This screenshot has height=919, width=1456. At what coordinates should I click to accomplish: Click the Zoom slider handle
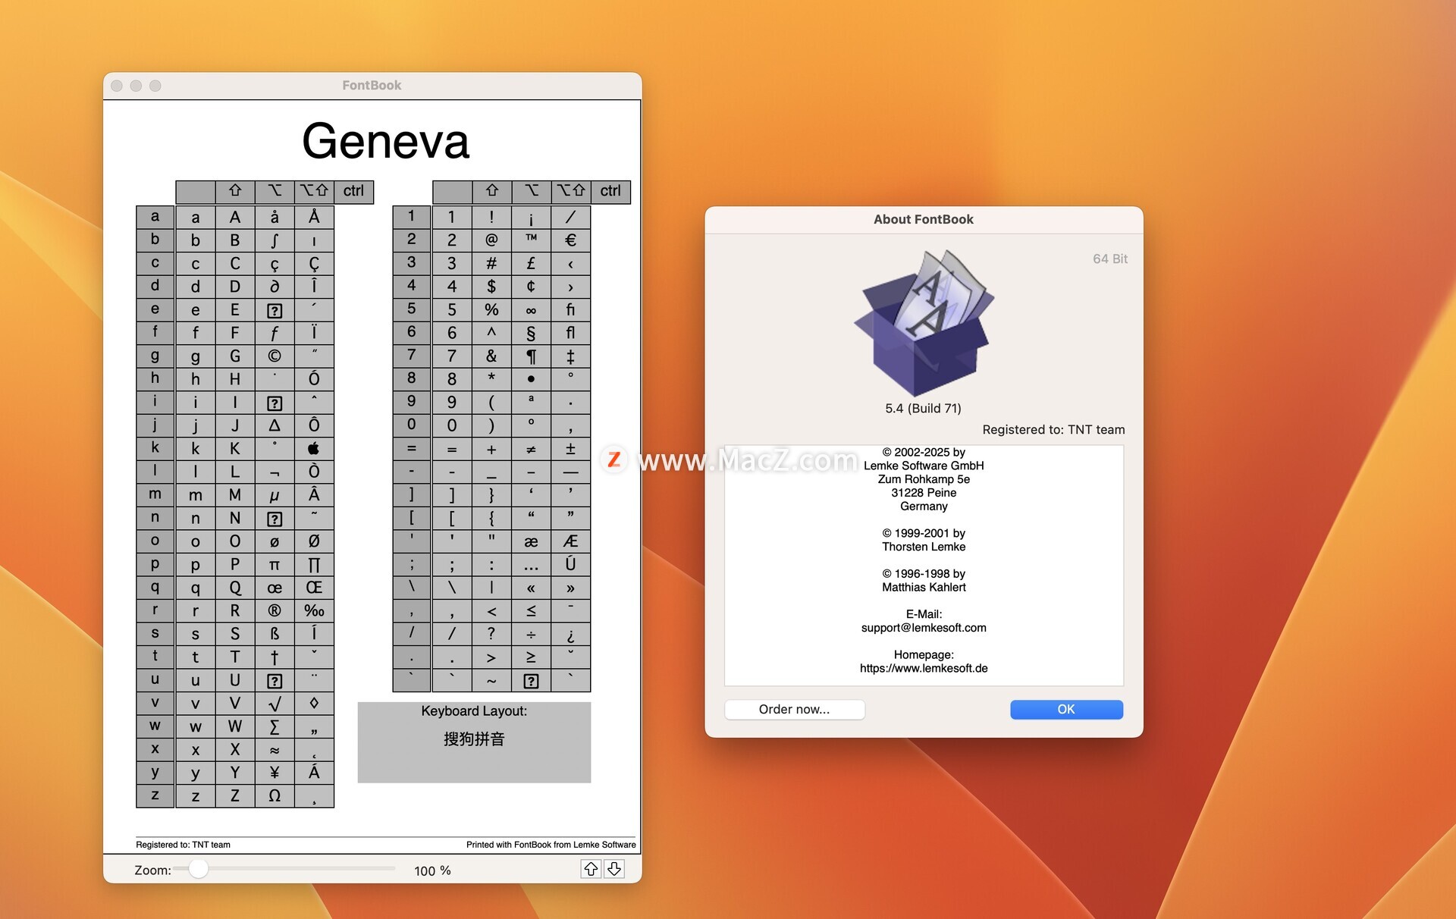click(199, 869)
